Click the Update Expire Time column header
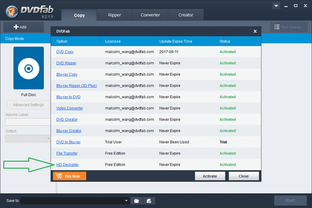312x208 pixels. pos(176,41)
